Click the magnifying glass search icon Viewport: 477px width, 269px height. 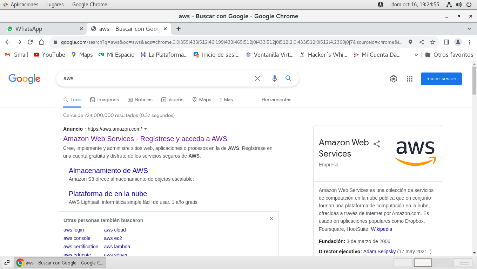(x=288, y=78)
